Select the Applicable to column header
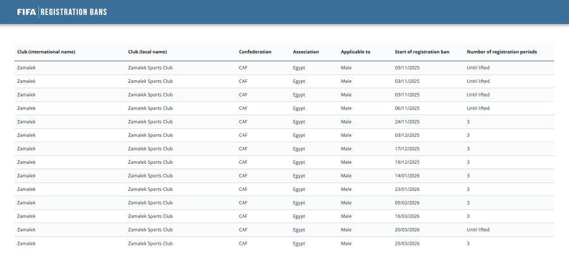The width and height of the screenshot is (569, 258). click(355, 52)
